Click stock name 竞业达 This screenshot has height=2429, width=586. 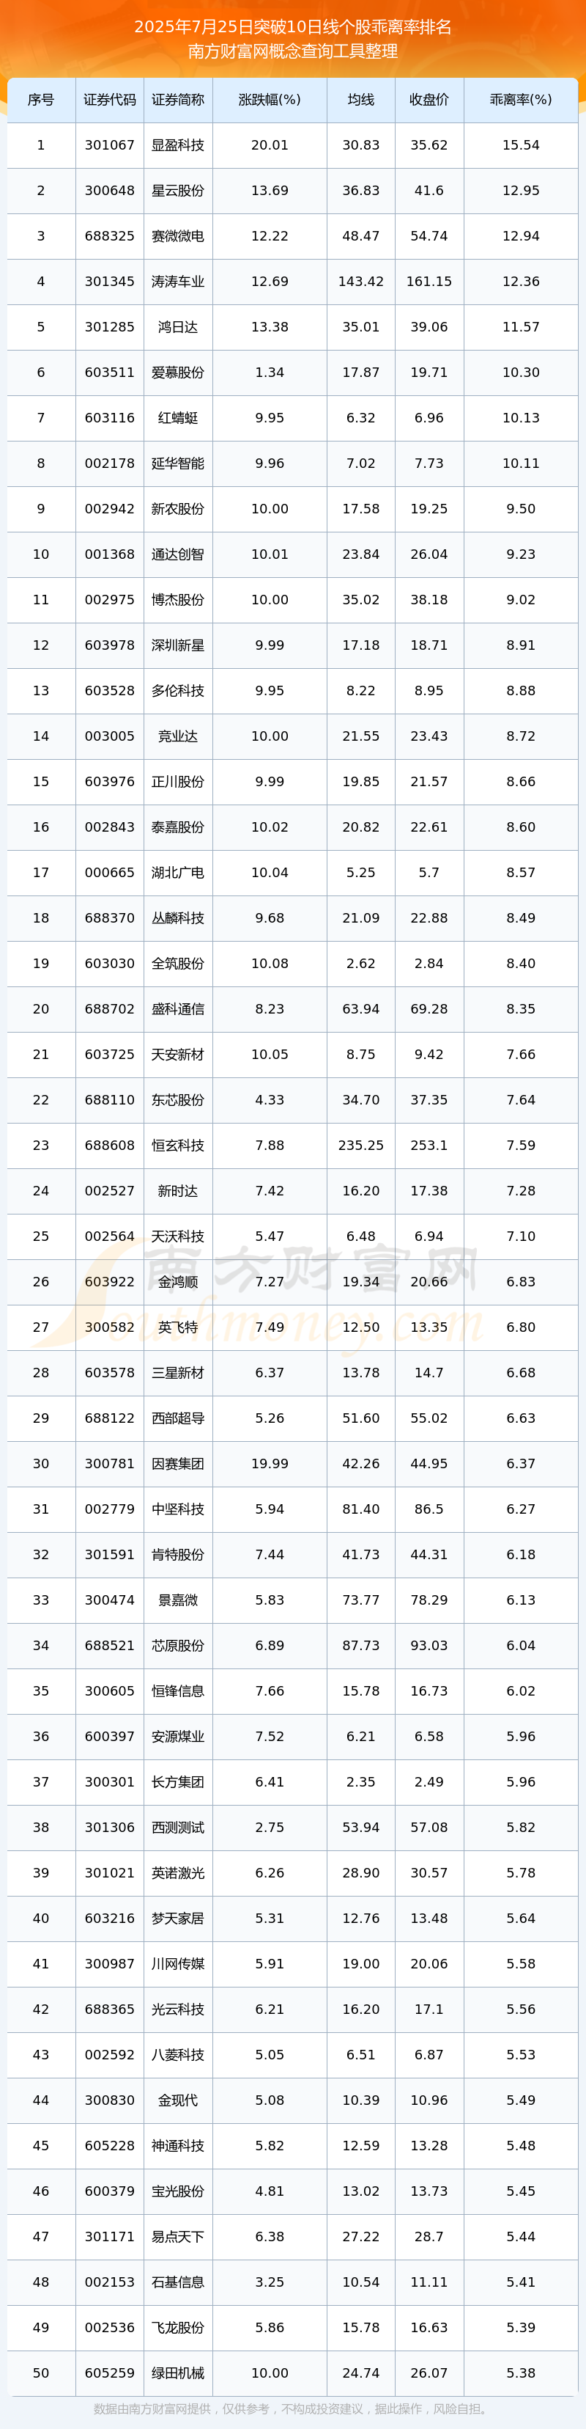[178, 736]
